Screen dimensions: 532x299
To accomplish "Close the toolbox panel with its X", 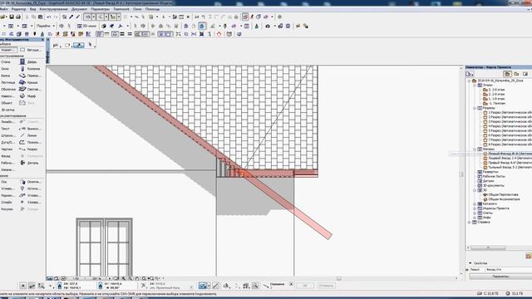I will (42, 40).
